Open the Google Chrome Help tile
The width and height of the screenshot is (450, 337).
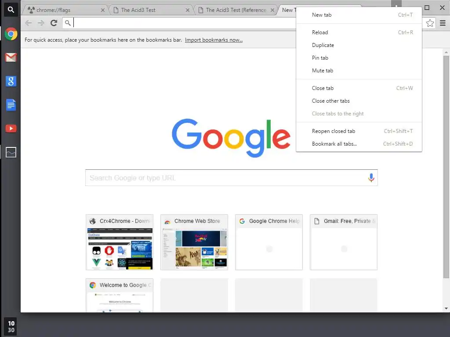tap(269, 242)
